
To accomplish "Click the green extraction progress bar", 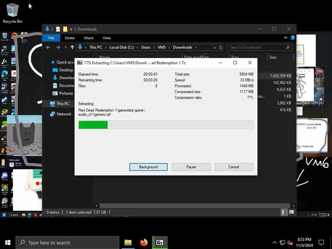I will pyautogui.click(x=93, y=125).
